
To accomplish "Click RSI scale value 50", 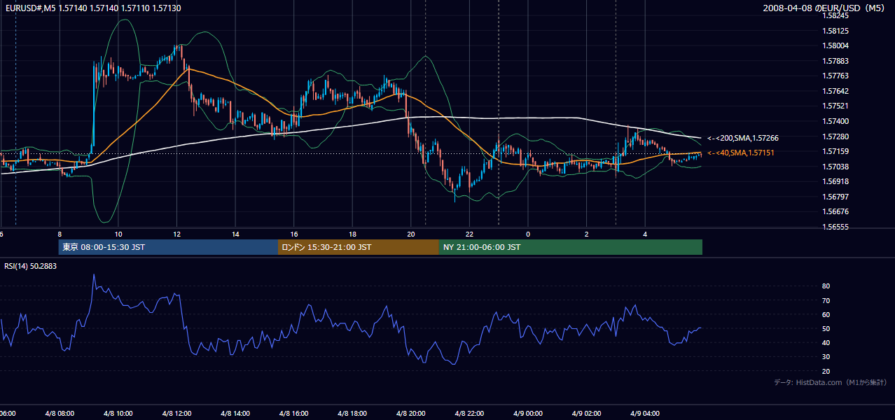I will tap(826, 328).
